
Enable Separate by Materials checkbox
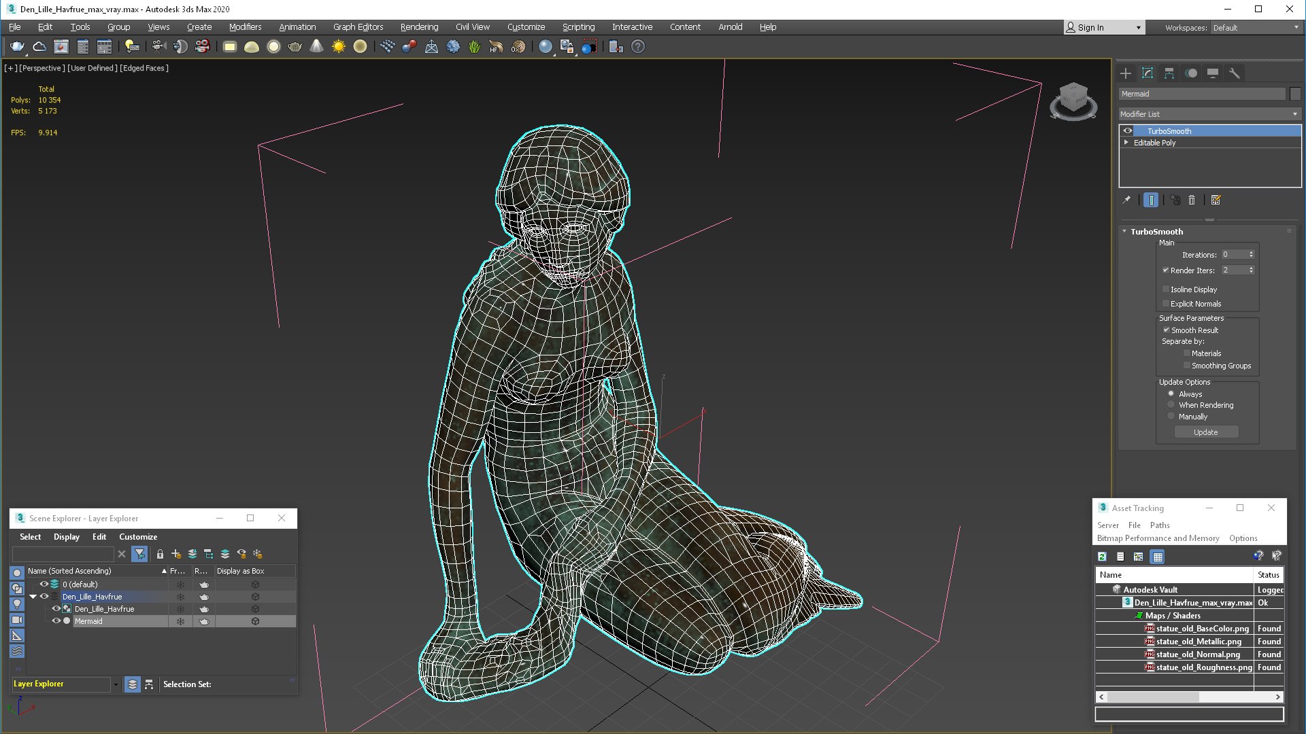(1187, 353)
